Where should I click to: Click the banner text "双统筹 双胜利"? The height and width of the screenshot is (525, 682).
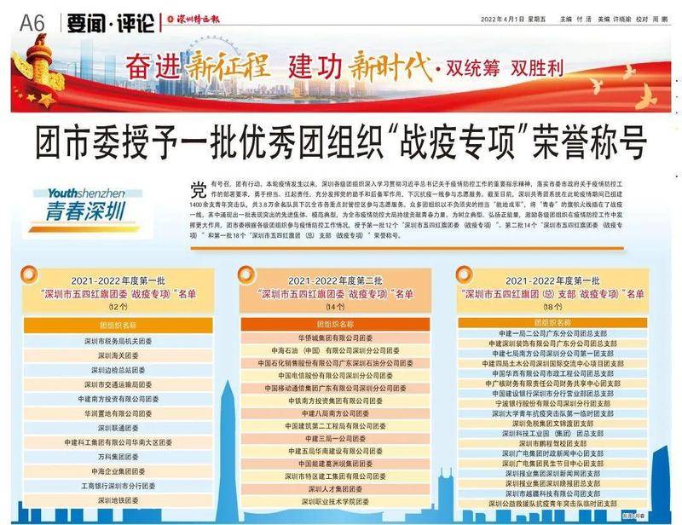[x=505, y=68]
